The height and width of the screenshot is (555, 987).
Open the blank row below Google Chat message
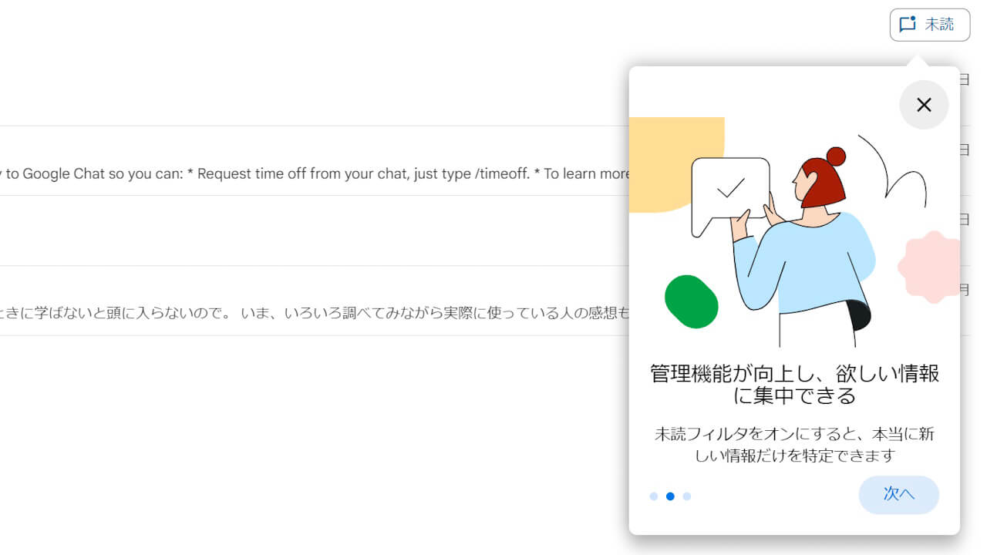pos(308,231)
